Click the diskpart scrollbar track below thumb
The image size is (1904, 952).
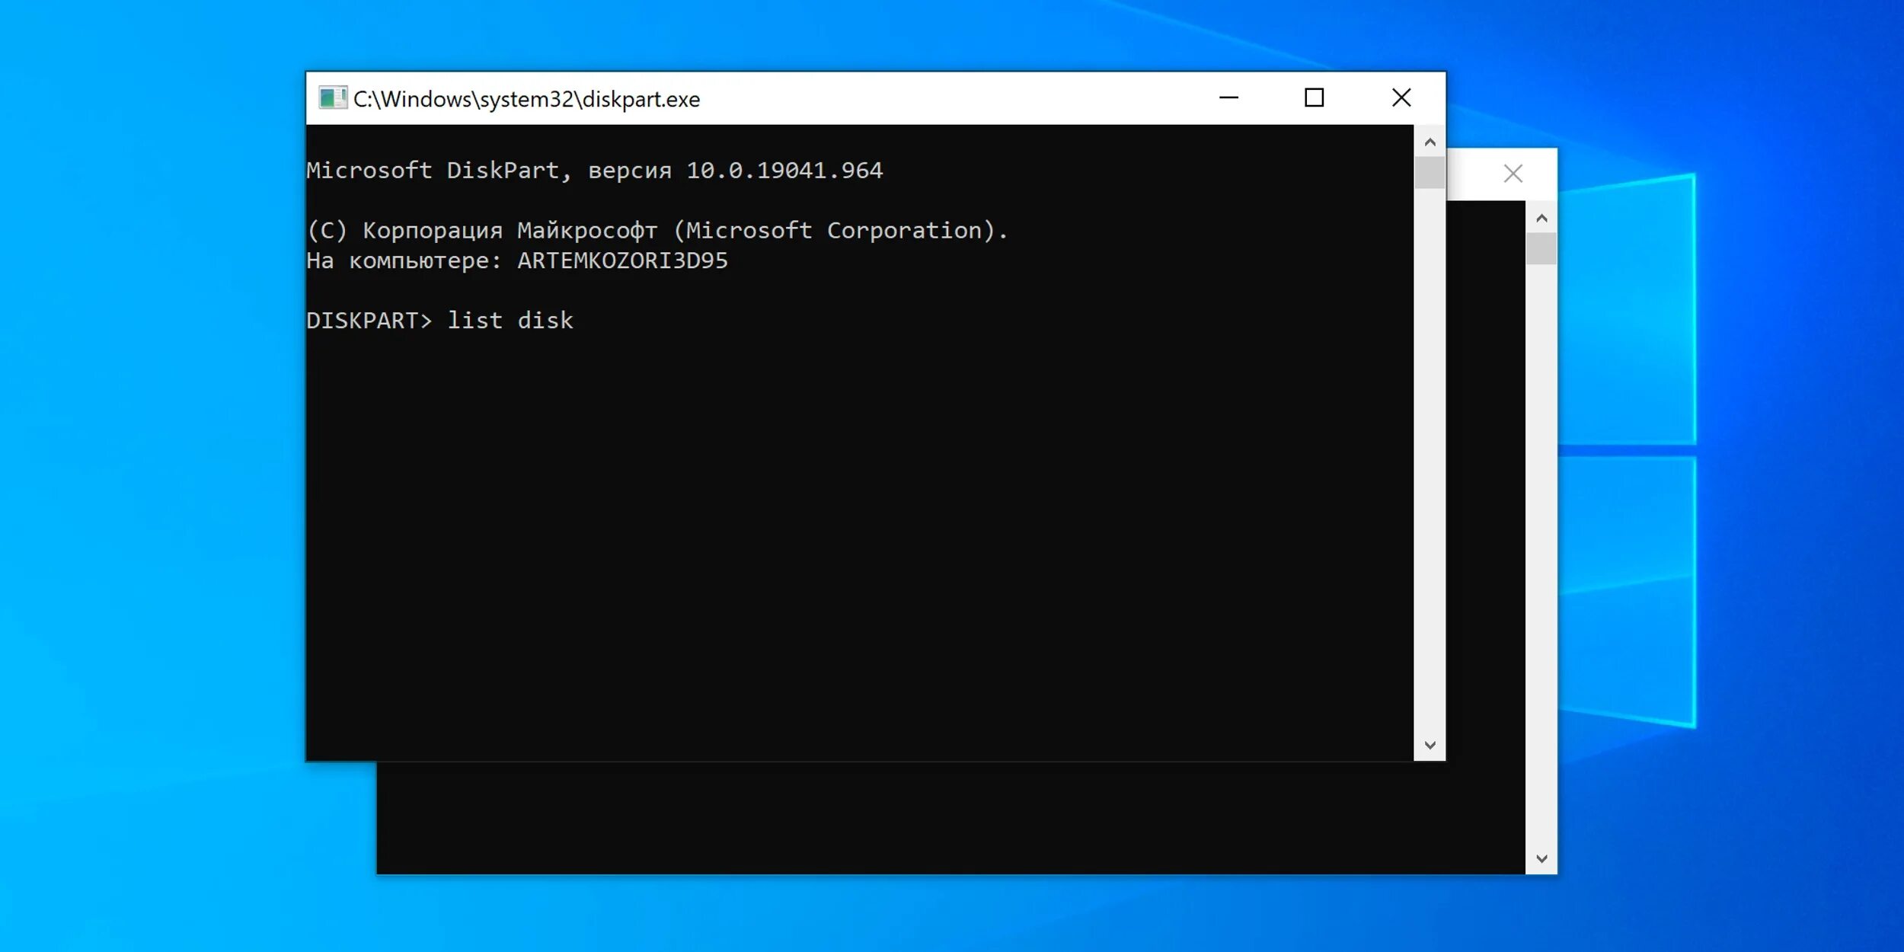[1430, 457]
